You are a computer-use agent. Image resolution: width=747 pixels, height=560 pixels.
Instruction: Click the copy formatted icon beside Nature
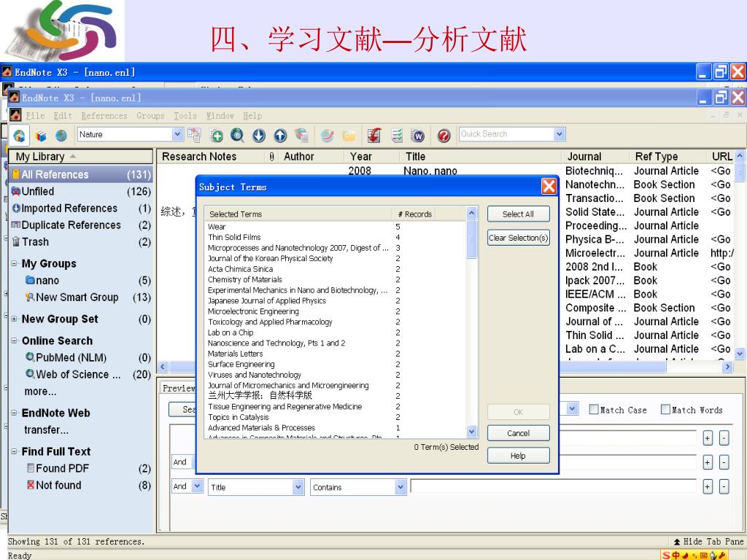pyautogui.click(x=194, y=135)
